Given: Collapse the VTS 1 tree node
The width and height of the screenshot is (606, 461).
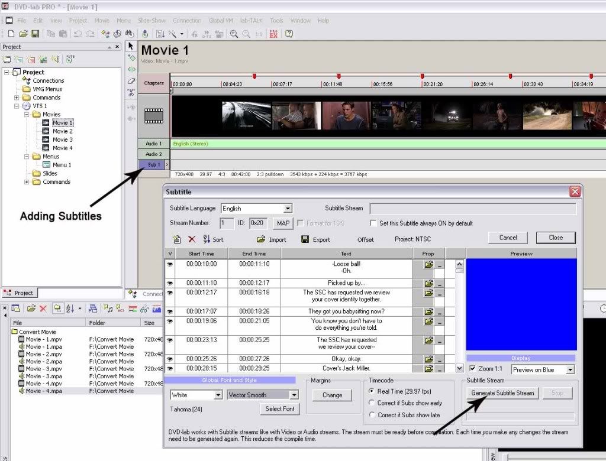Looking at the screenshot, I should click(17, 106).
